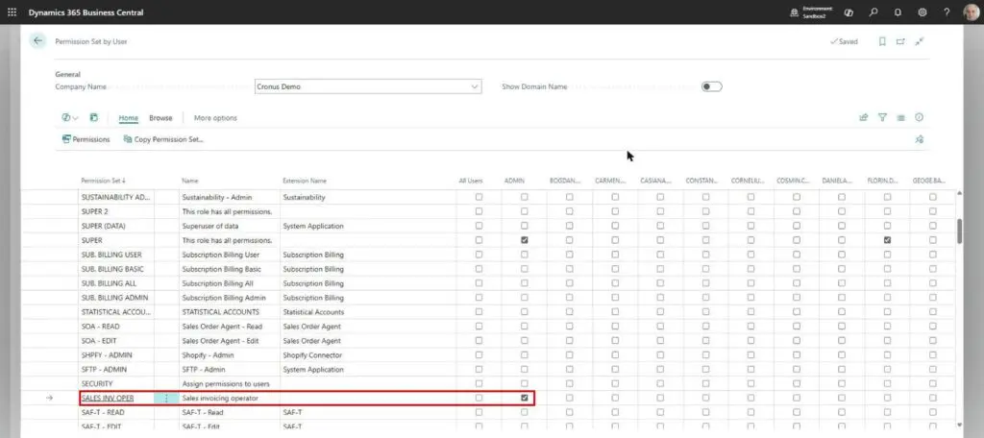Open More options menu
Image resolution: width=984 pixels, height=438 pixels.
tap(215, 118)
